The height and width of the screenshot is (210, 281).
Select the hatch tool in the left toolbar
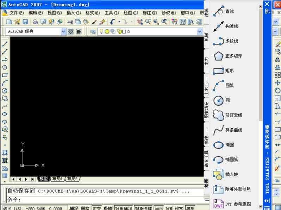click(5, 153)
